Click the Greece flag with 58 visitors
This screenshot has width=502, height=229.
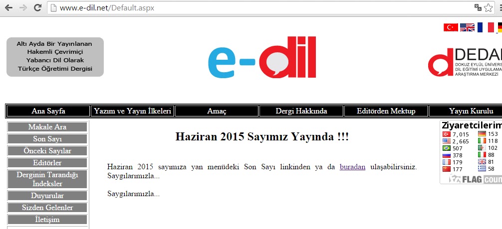click(x=482, y=169)
